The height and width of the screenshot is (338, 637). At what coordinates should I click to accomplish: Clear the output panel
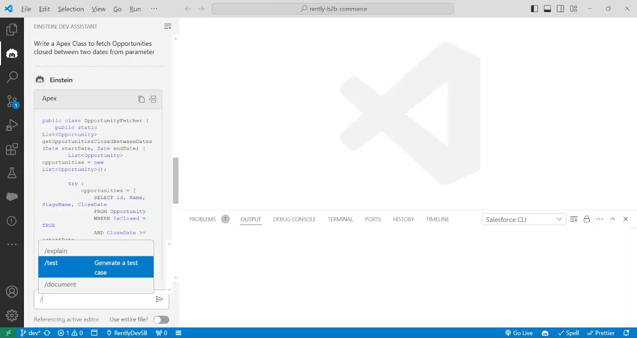[574, 219]
